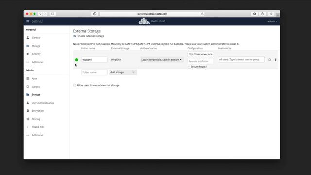Click the user icon beside User Authentication

28,103
